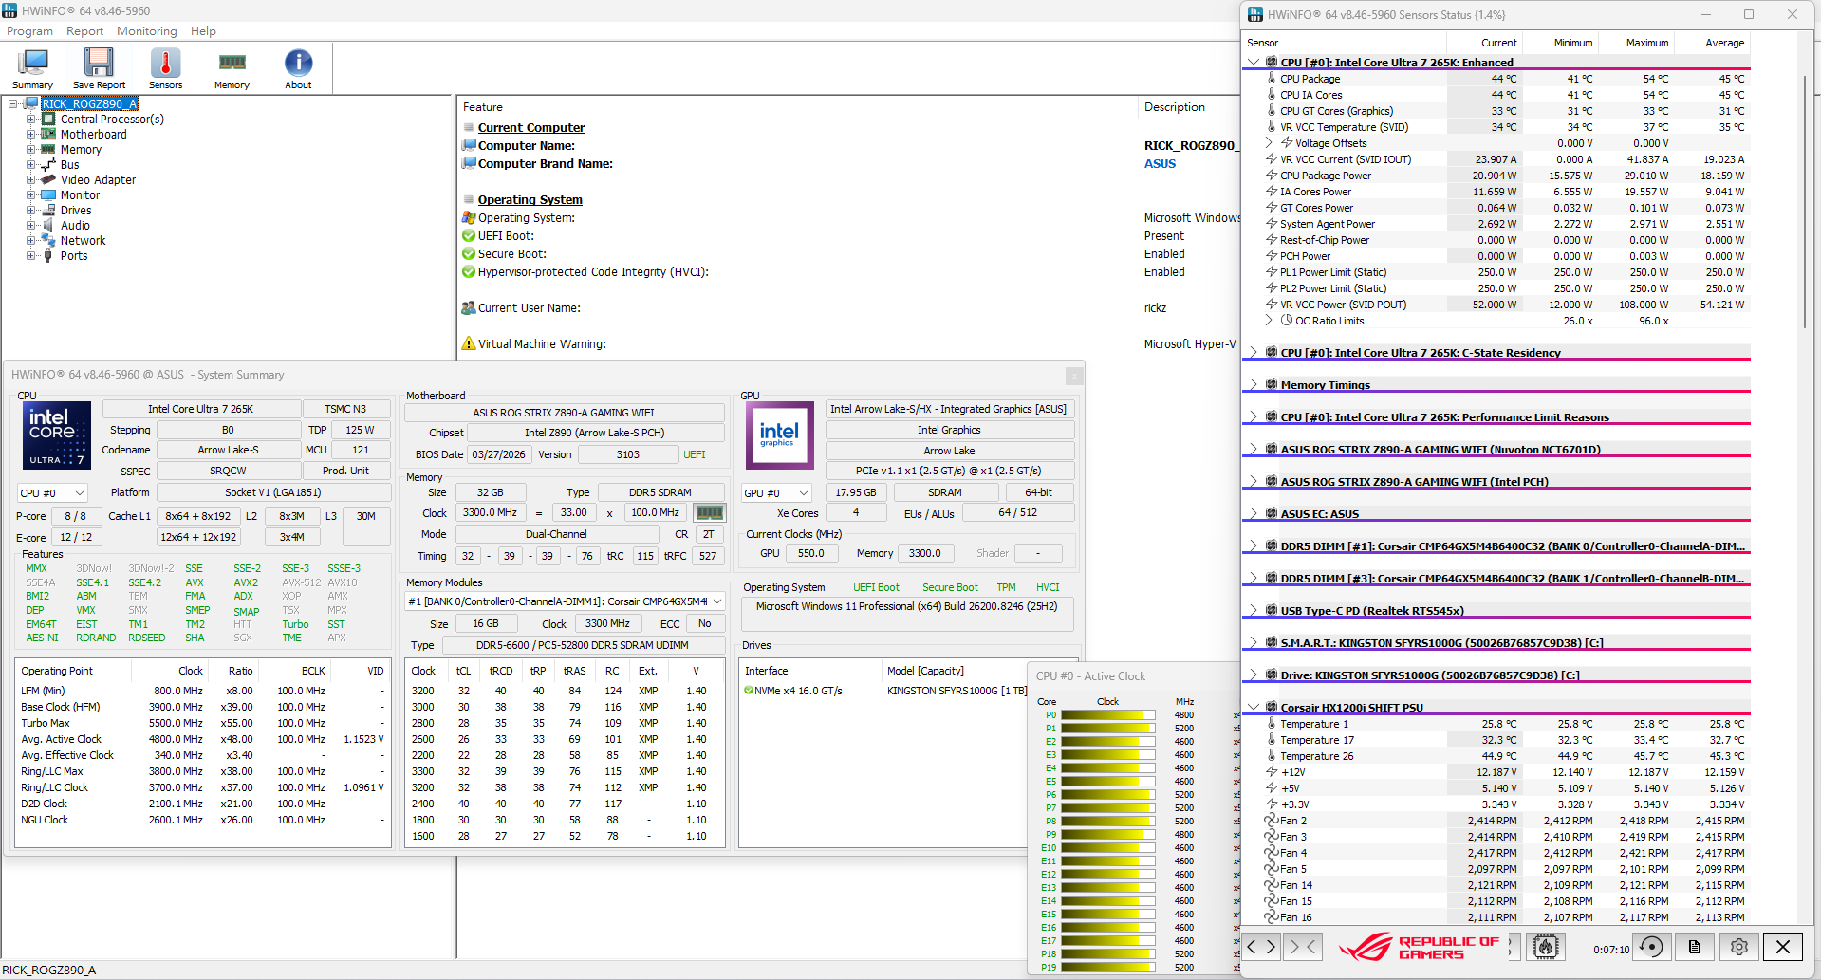Image resolution: width=1821 pixels, height=980 pixels.
Task: Expand the C-State Residency sensor group
Action: [x=1254, y=353]
